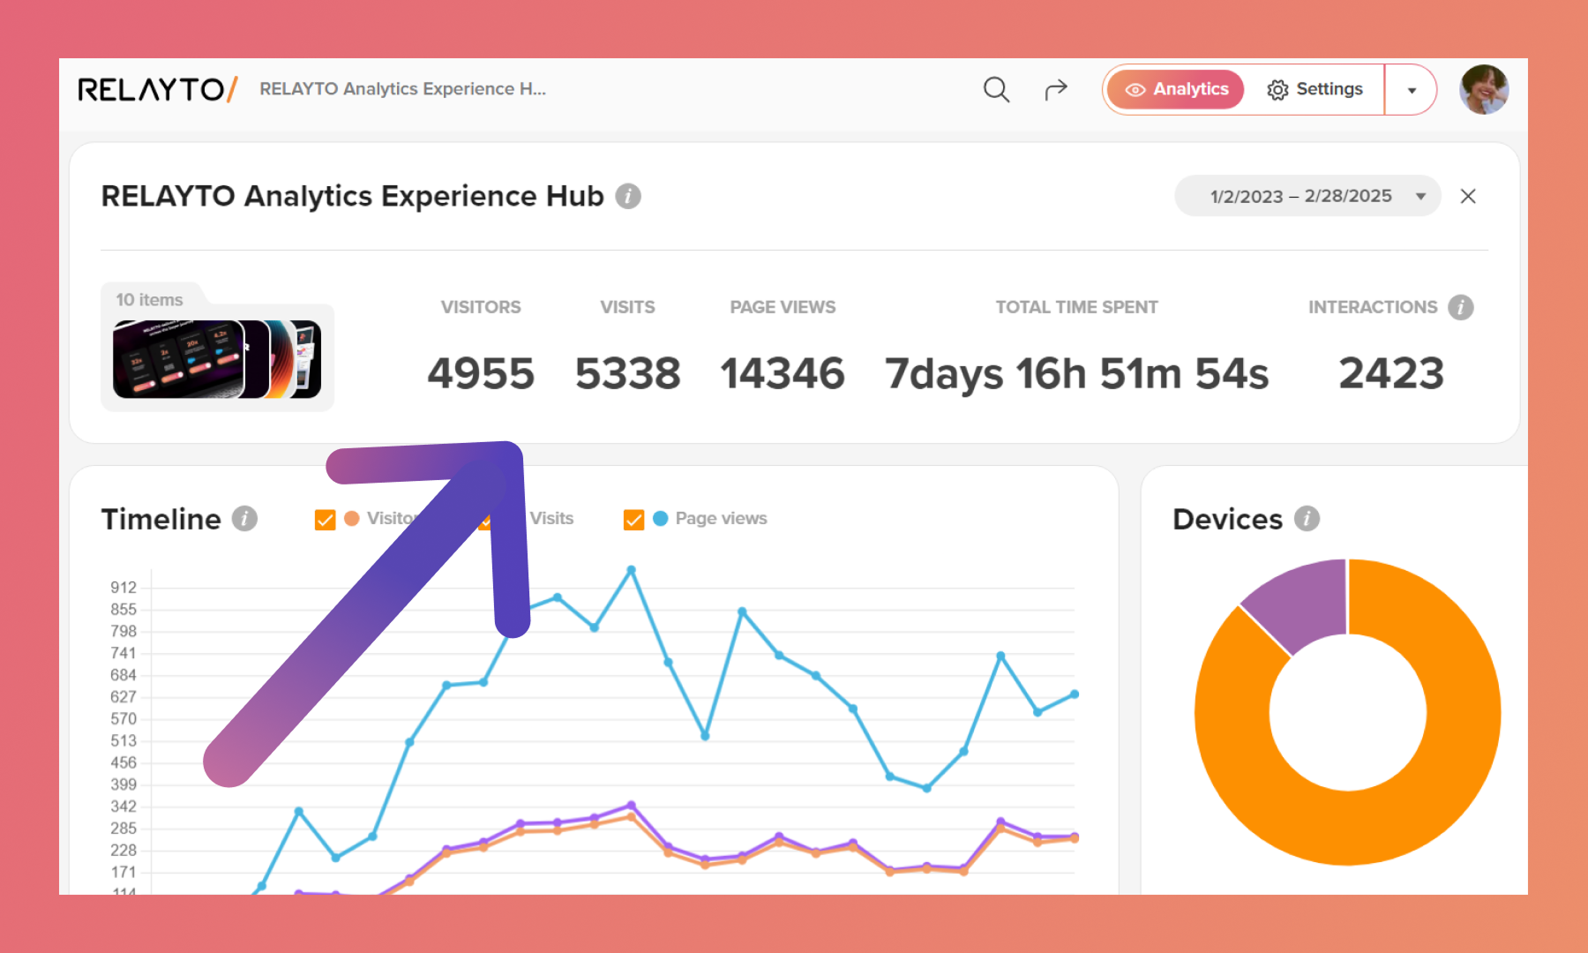1588x953 pixels.
Task: Click the TOTAL TIME SPENT column header
Action: 1077,307
